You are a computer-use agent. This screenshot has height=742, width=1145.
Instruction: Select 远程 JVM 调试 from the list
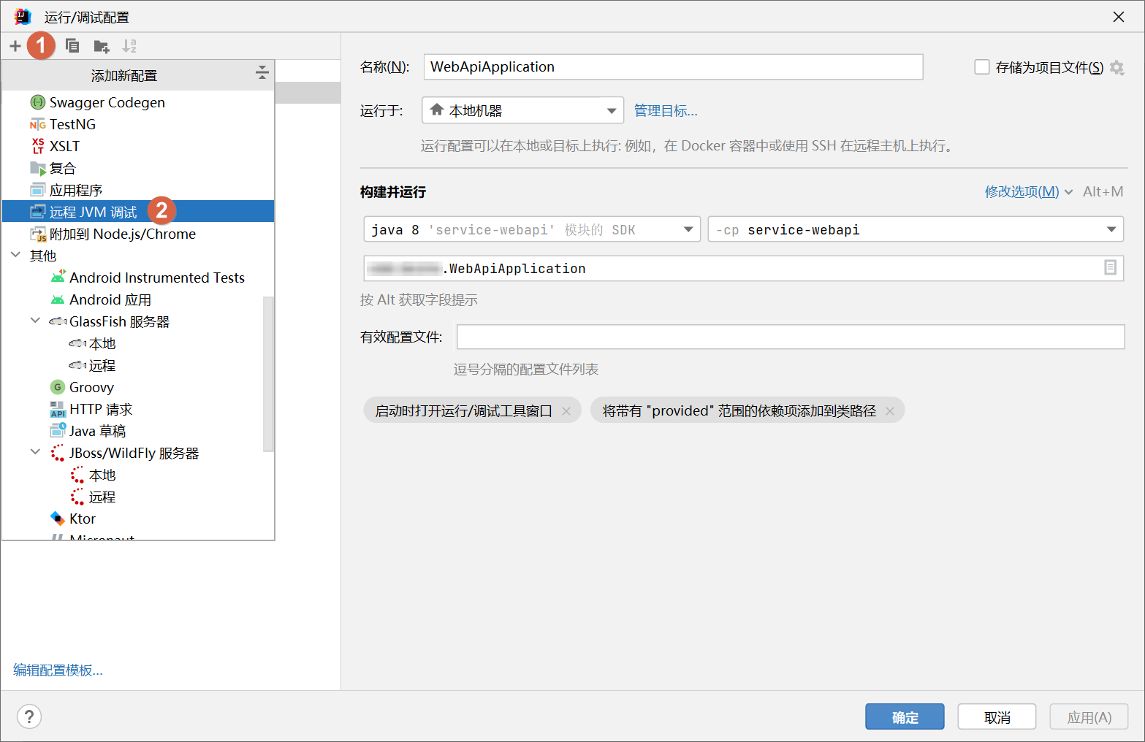[x=93, y=212]
